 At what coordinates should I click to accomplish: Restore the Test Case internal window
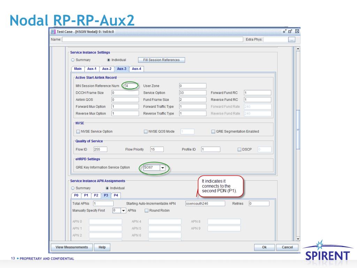pos(284,31)
